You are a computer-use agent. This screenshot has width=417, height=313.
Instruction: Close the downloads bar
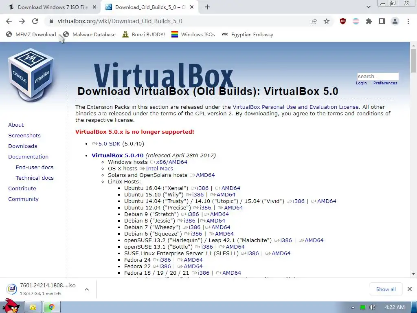coord(410,289)
